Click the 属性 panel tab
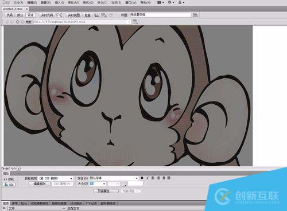 coord(6,173)
